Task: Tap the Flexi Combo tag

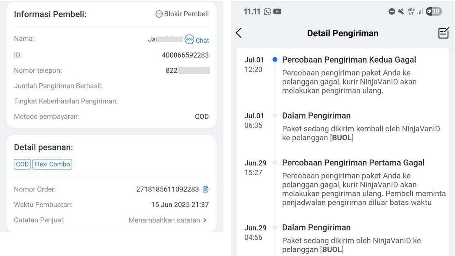Action: coord(52,164)
